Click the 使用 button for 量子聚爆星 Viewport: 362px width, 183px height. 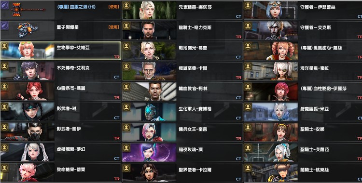pyautogui.click(x=113, y=27)
